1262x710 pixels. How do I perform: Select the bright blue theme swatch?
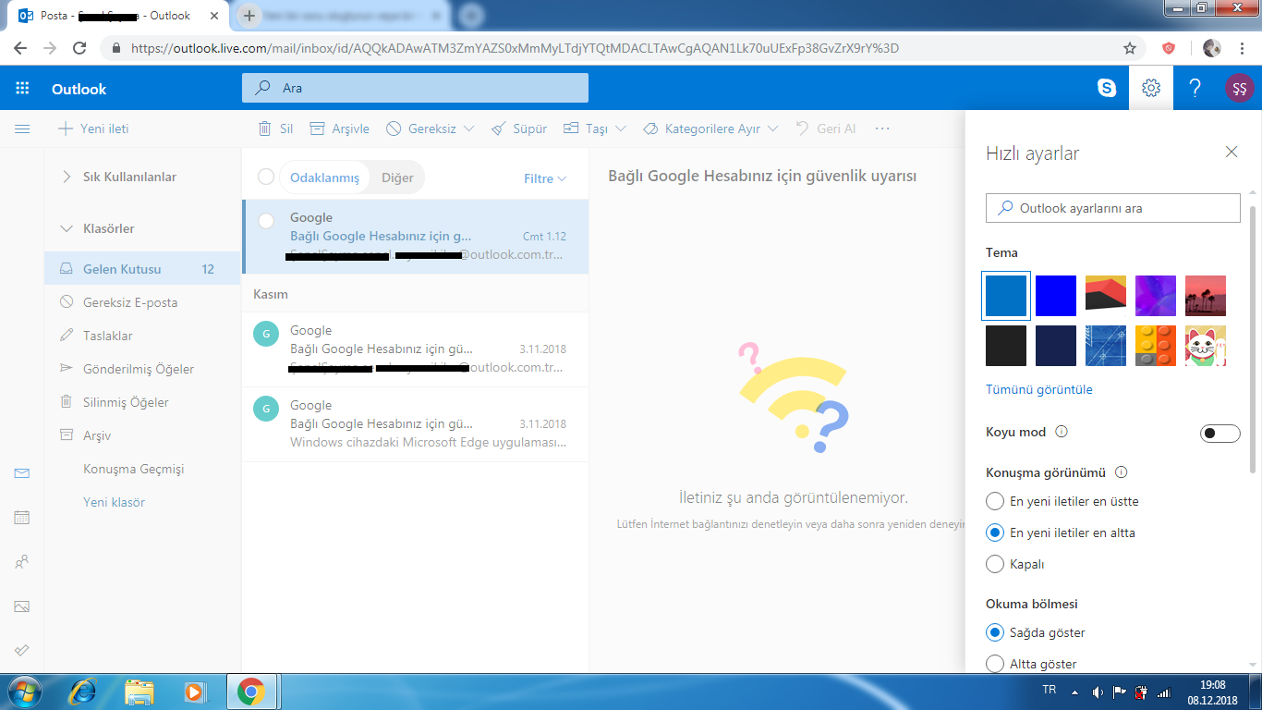[x=1056, y=296]
